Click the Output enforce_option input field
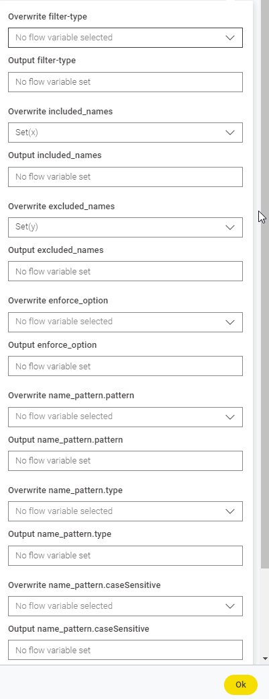 125,366
